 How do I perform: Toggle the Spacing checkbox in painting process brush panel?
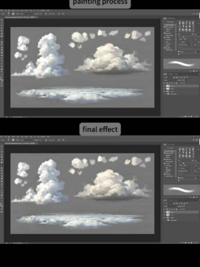[179, 52]
